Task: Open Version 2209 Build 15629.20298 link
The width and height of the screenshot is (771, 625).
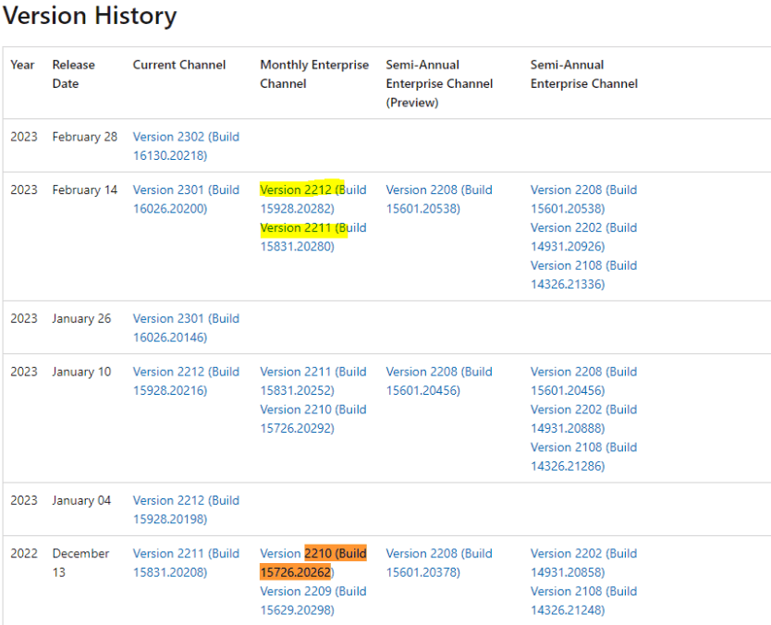Action: (313, 601)
